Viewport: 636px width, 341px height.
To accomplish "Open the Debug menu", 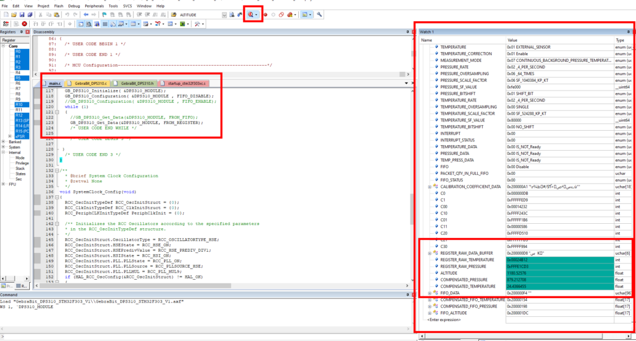I will 74,6.
